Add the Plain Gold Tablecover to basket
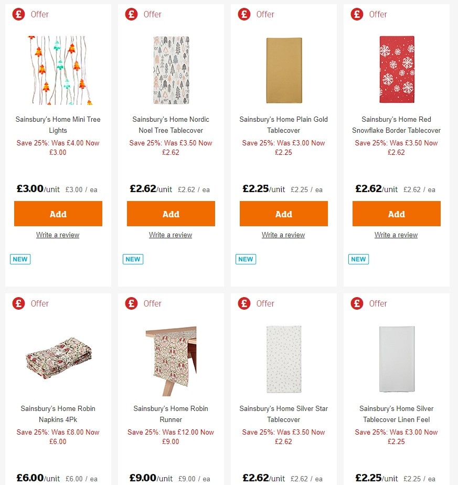458x485 pixels. pos(283,214)
